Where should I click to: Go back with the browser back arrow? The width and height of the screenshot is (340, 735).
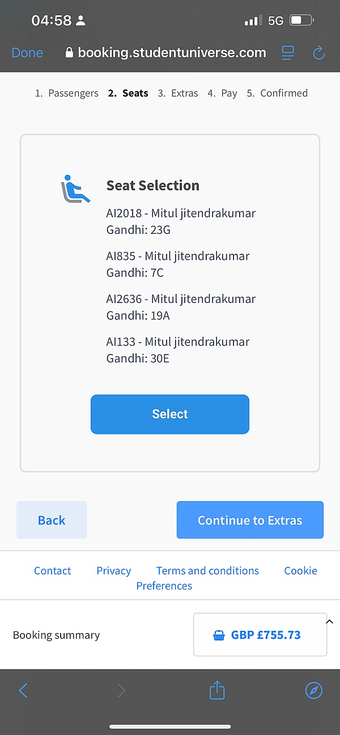[x=23, y=690]
